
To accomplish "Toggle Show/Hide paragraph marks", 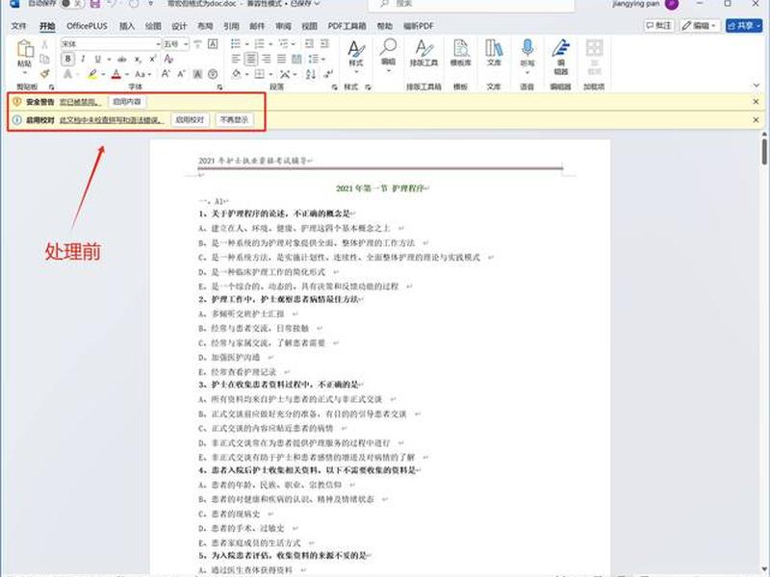I will pyautogui.click(x=328, y=74).
